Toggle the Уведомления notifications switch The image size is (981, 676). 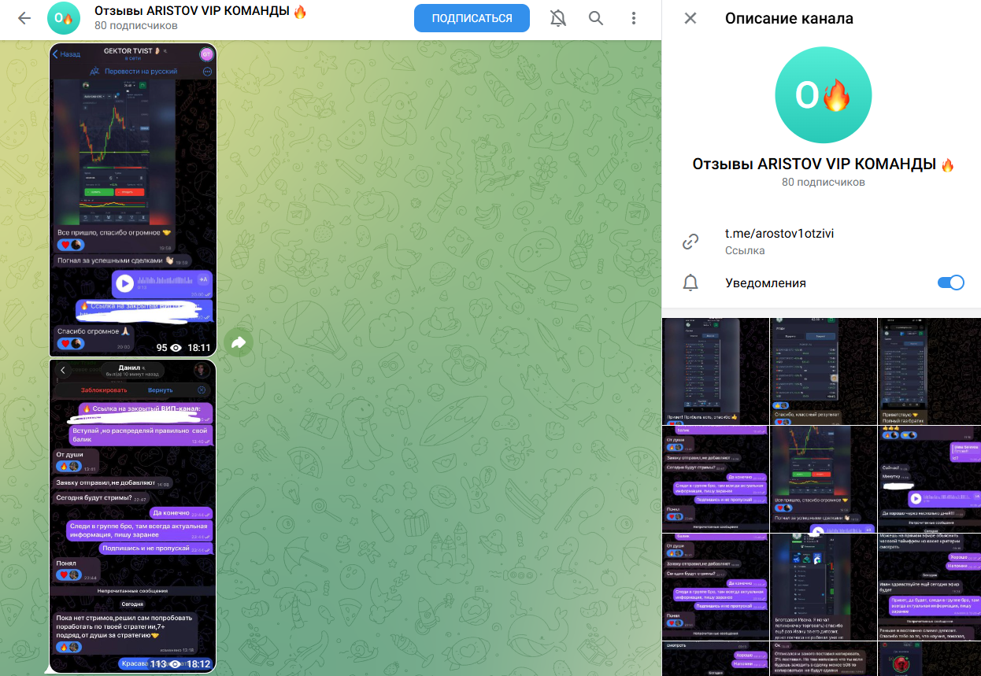950,283
